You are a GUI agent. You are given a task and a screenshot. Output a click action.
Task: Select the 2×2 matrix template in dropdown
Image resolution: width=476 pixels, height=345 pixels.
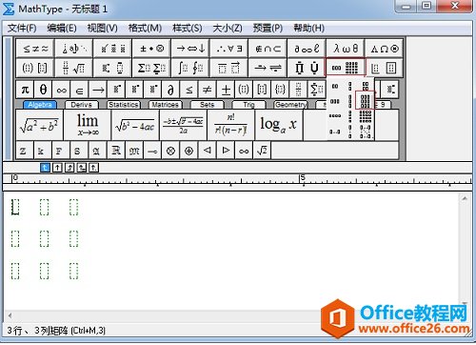366,86
